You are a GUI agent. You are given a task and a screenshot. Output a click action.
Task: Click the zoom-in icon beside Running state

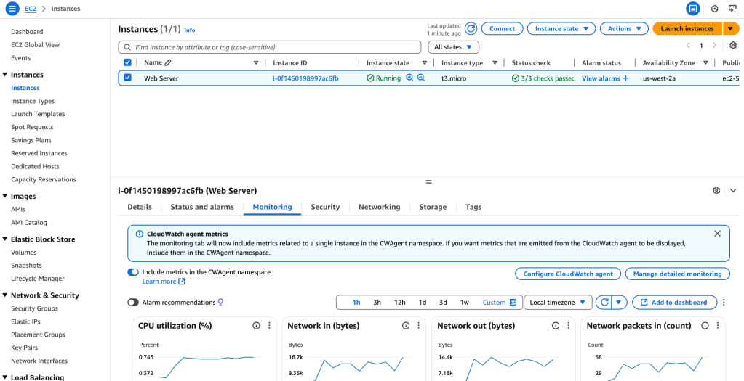[x=409, y=78]
